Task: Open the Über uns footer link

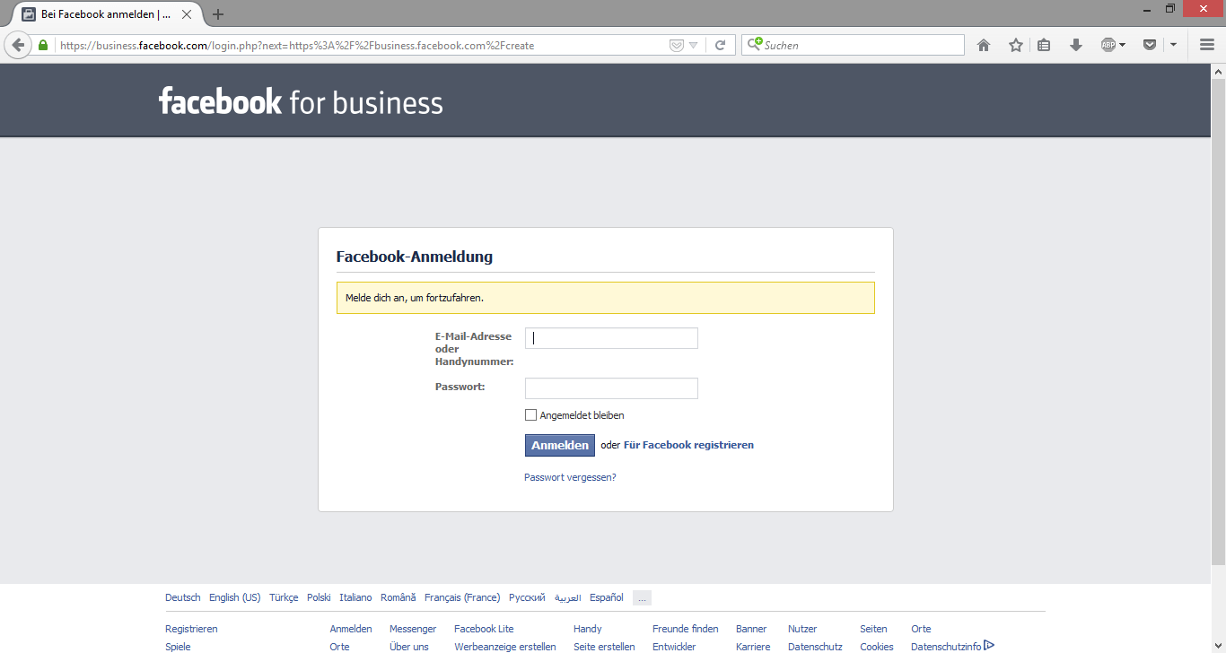Action: pyautogui.click(x=409, y=646)
